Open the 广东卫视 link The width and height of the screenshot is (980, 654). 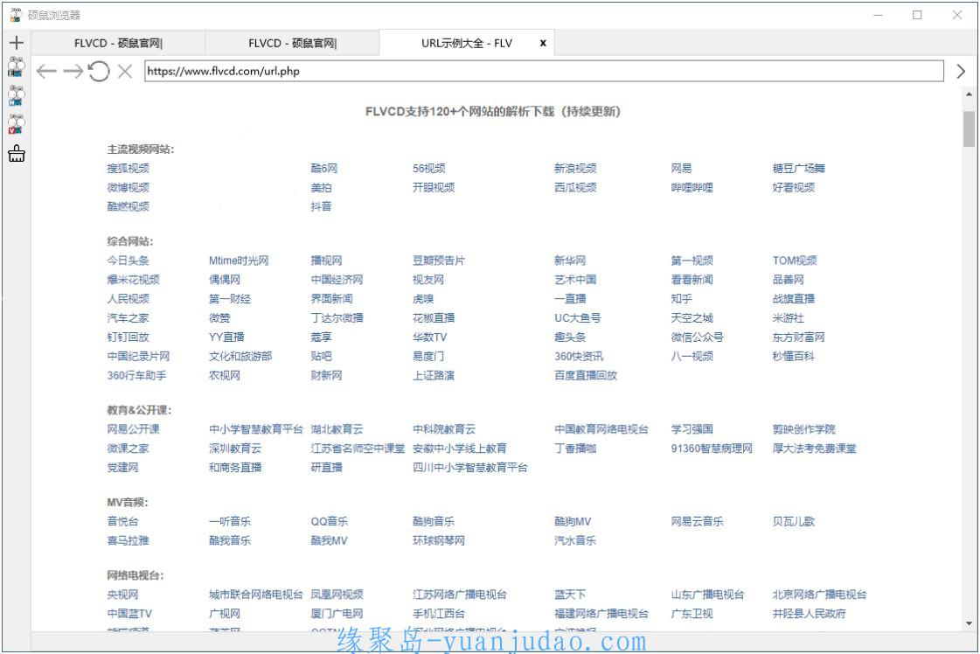[692, 614]
